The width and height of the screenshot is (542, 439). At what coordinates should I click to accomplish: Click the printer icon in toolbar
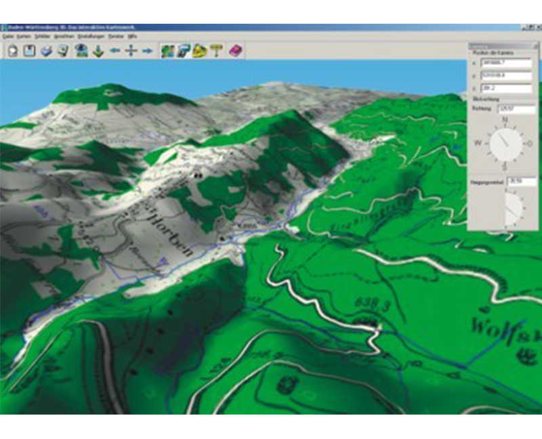(x=46, y=51)
